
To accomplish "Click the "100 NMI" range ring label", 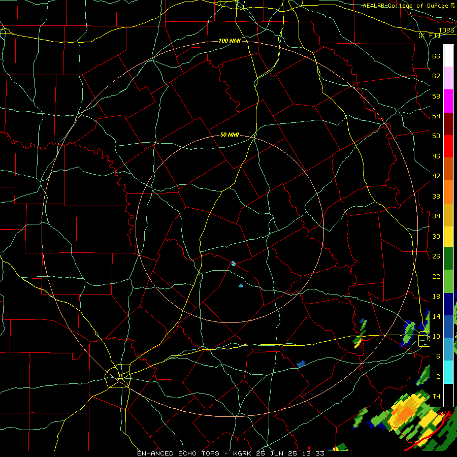I will click(230, 41).
